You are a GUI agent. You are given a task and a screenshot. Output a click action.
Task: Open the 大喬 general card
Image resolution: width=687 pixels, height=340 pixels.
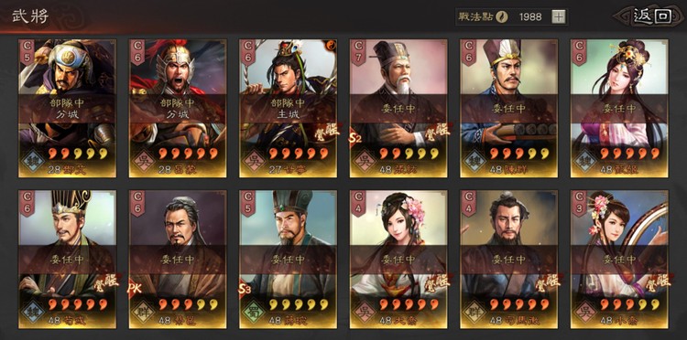(x=398, y=260)
